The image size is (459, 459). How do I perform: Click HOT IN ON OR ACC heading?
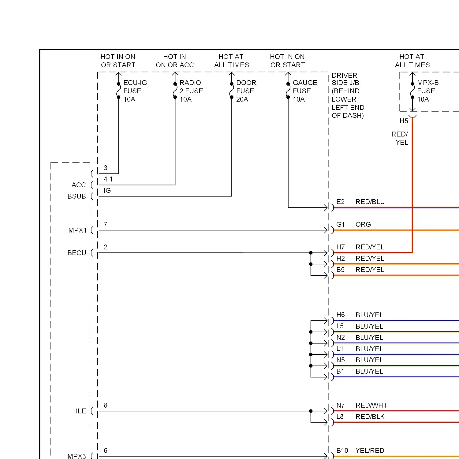(x=175, y=61)
